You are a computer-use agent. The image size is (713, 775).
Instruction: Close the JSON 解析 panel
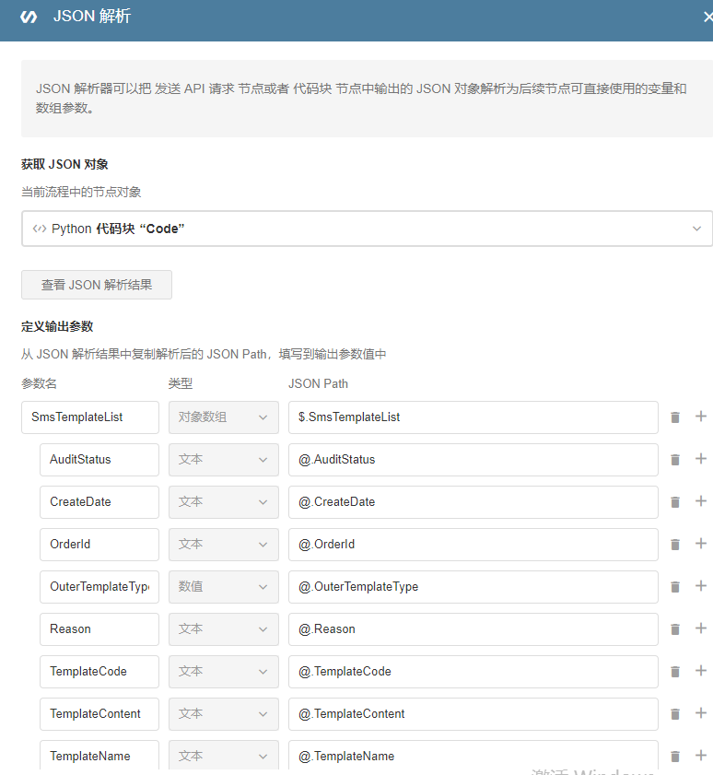coord(706,17)
